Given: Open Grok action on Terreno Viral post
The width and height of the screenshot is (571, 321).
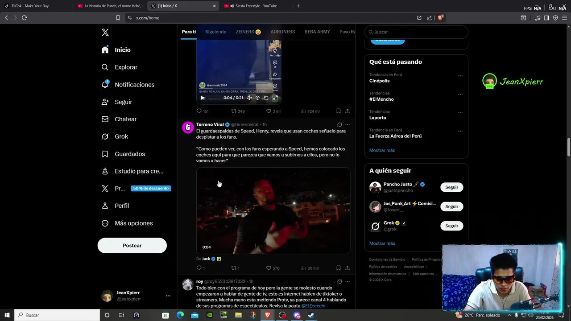Looking at the screenshot, I should [339, 125].
